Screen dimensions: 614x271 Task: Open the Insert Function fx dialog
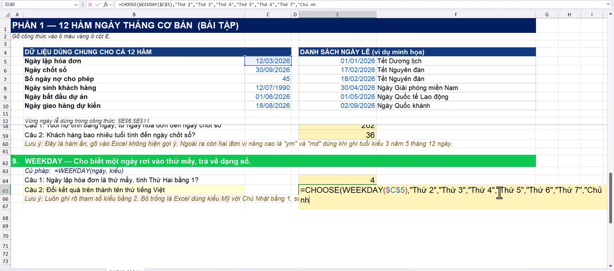tap(106, 4)
